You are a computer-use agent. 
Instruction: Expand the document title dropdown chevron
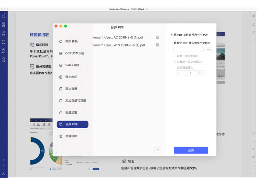point(147,9)
